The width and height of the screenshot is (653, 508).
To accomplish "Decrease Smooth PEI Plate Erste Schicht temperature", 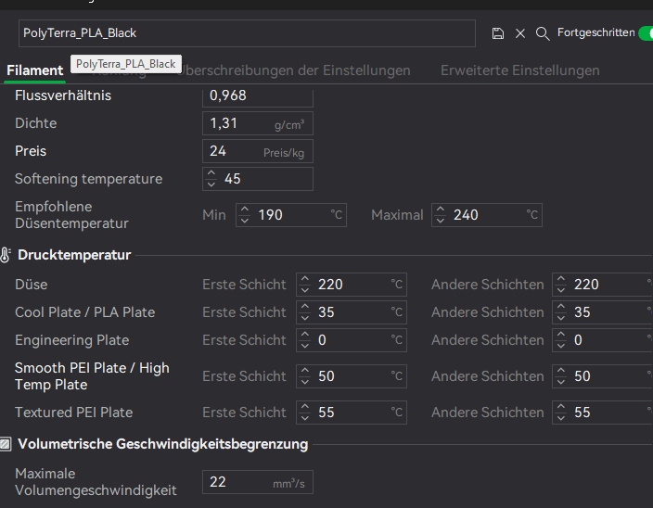I will pos(305,382).
